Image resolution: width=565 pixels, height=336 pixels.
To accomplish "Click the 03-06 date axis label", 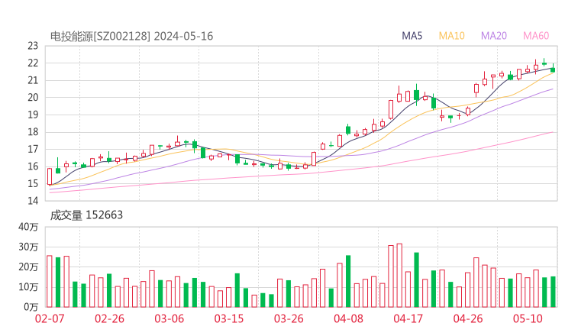I will 169,318.
